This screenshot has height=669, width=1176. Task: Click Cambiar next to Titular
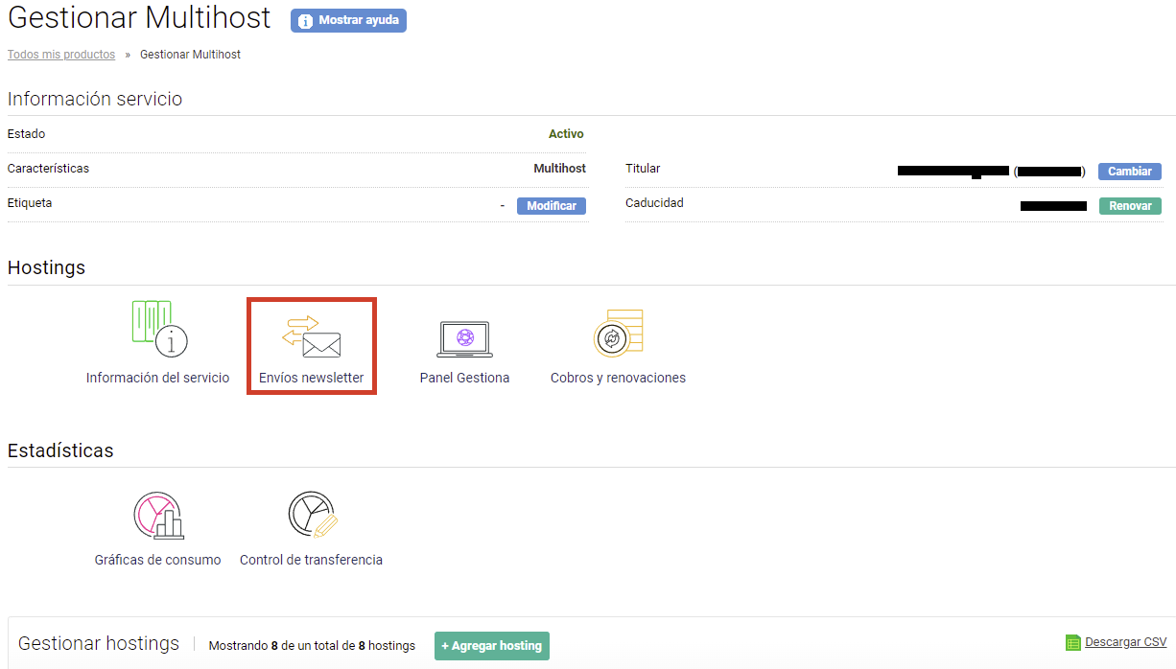click(1130, 172)
